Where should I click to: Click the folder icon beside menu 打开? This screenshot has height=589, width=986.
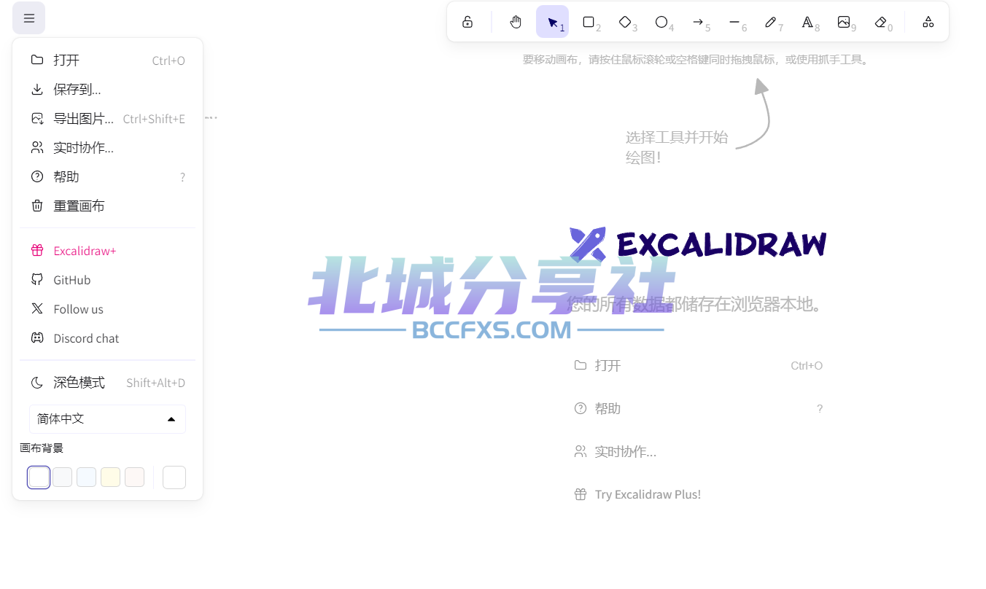click(37, 60)
